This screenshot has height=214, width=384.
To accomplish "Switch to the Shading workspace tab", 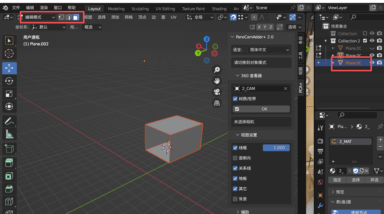I will coord(219,8).
